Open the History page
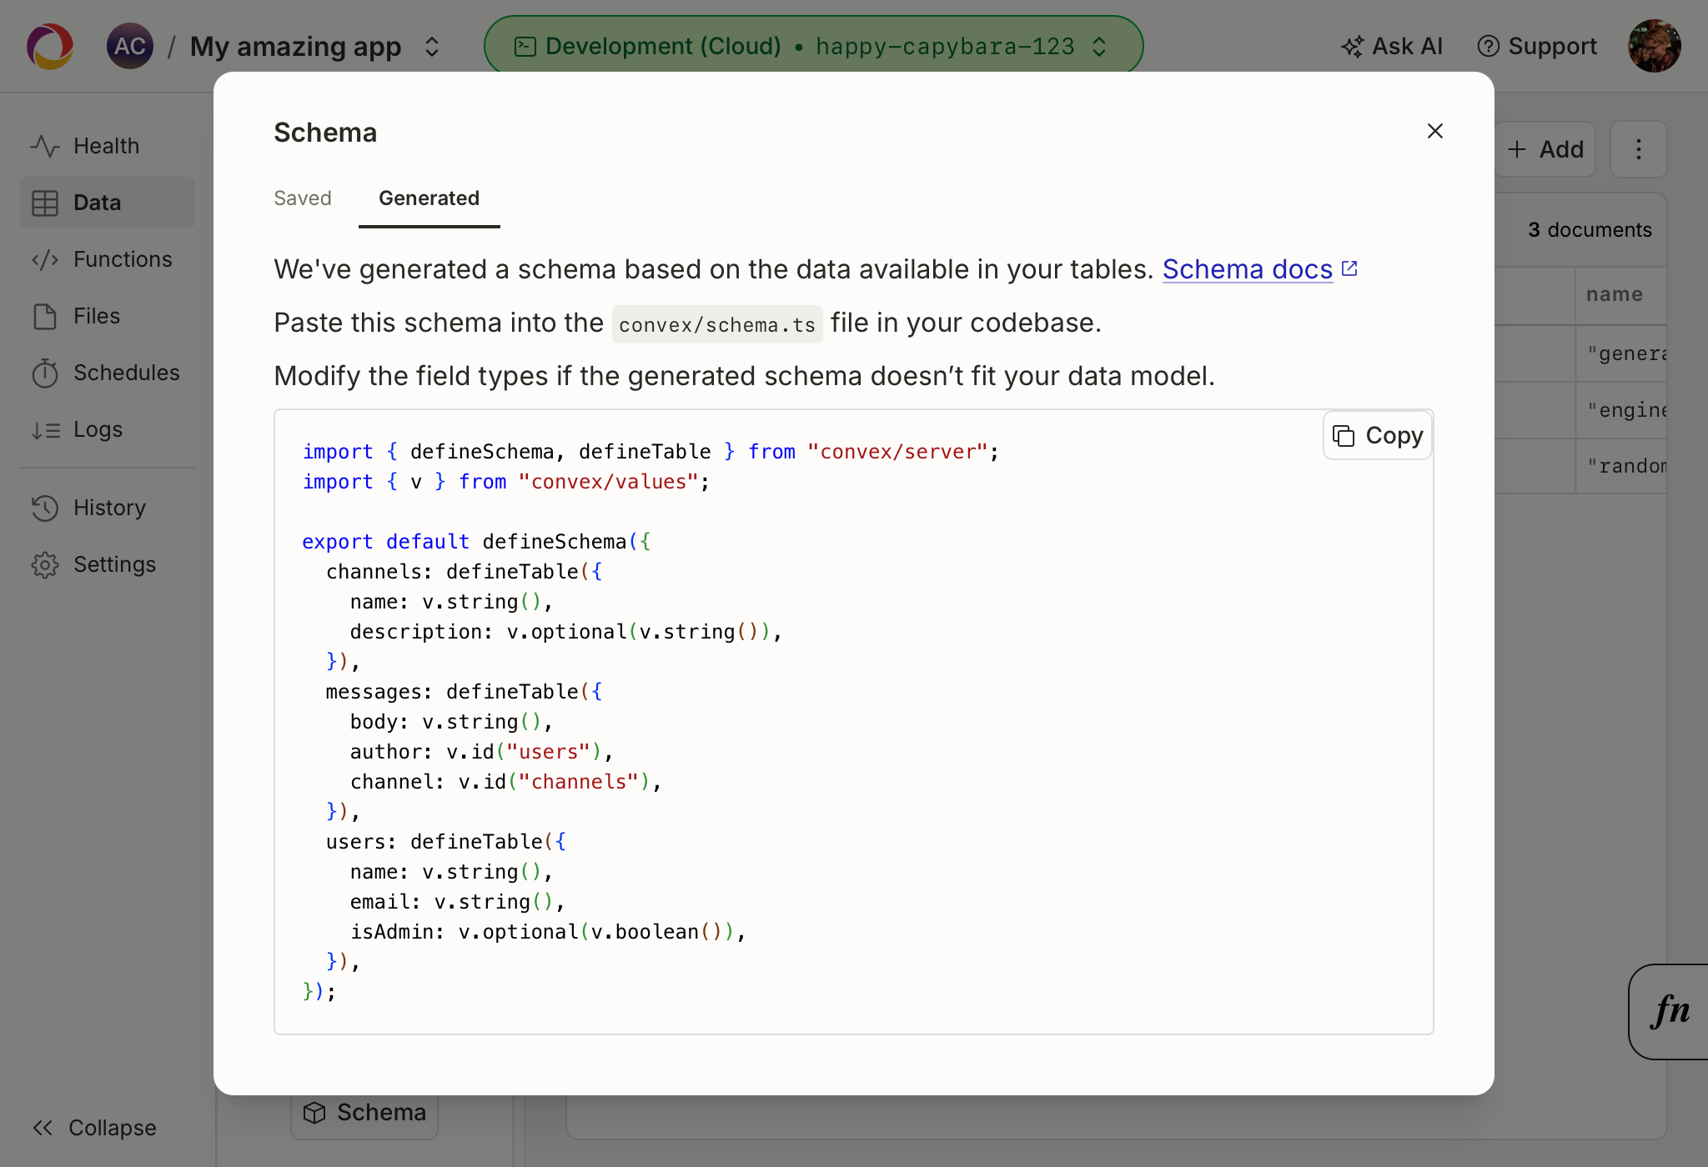1708x1167 pixels. click(x=107, y=508)
